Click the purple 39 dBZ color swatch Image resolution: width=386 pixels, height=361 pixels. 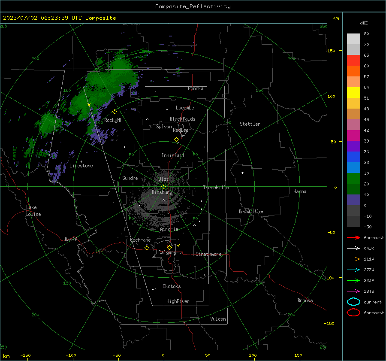click(353, 146)
